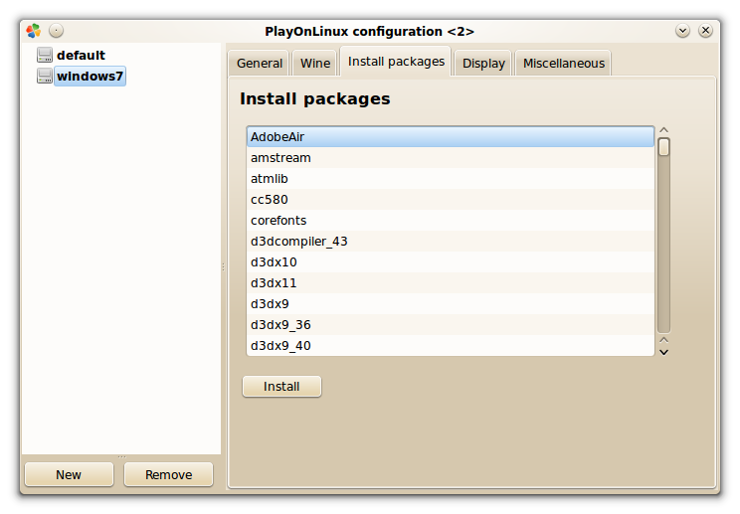Open the Miscellaneous tab

point(564,64)
